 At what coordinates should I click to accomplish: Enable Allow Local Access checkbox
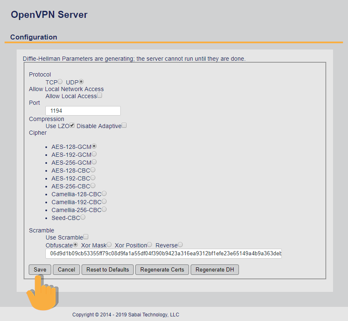coord(99,96)
